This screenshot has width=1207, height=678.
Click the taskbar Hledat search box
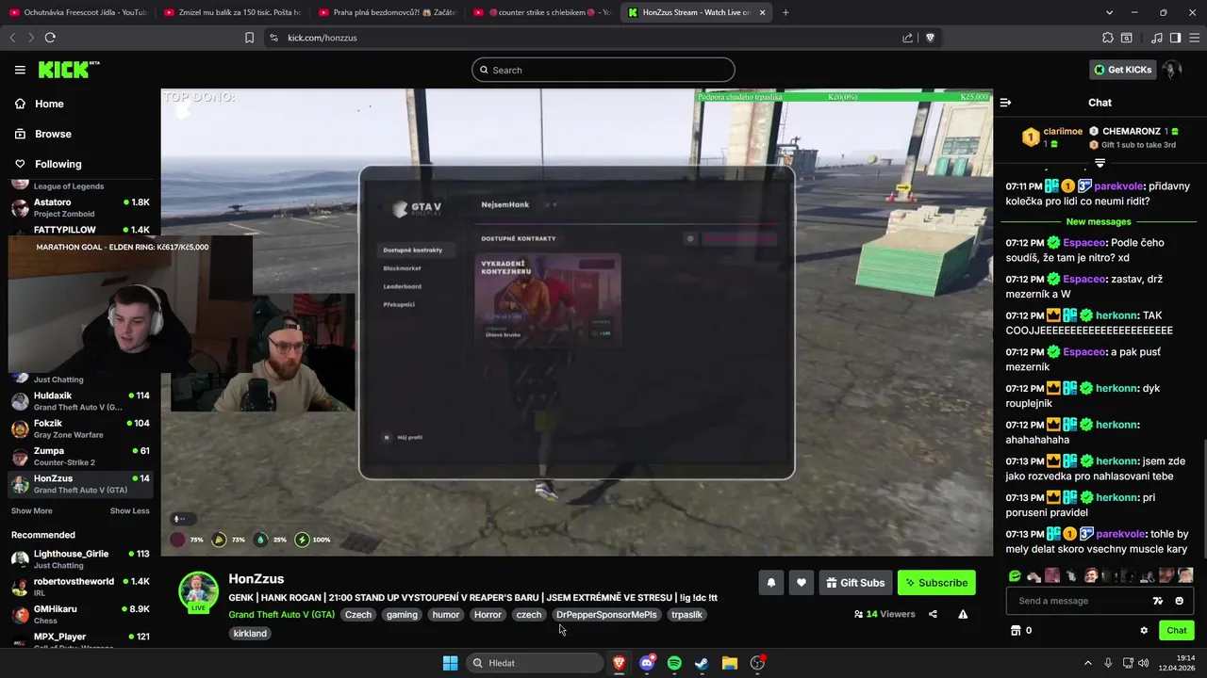535,663
